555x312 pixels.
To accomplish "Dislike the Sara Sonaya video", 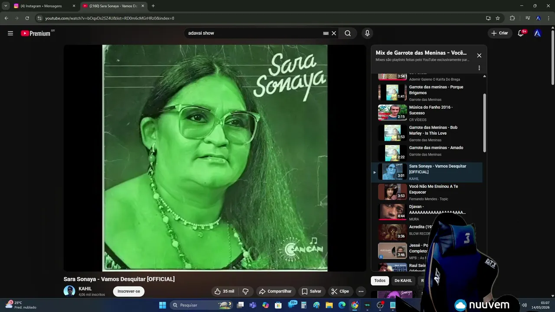I will (x=245, y=291).
